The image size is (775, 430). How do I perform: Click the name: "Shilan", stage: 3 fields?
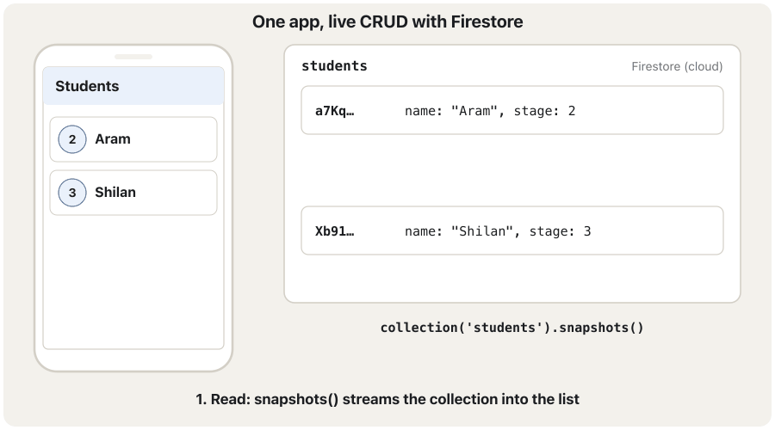tap(498, 231)
